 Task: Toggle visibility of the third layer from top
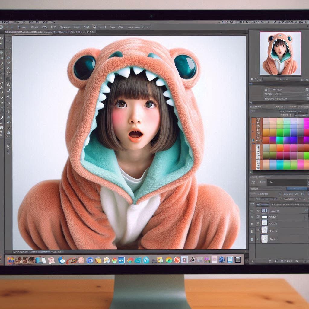pyautogui.click(x=252, y=224)
